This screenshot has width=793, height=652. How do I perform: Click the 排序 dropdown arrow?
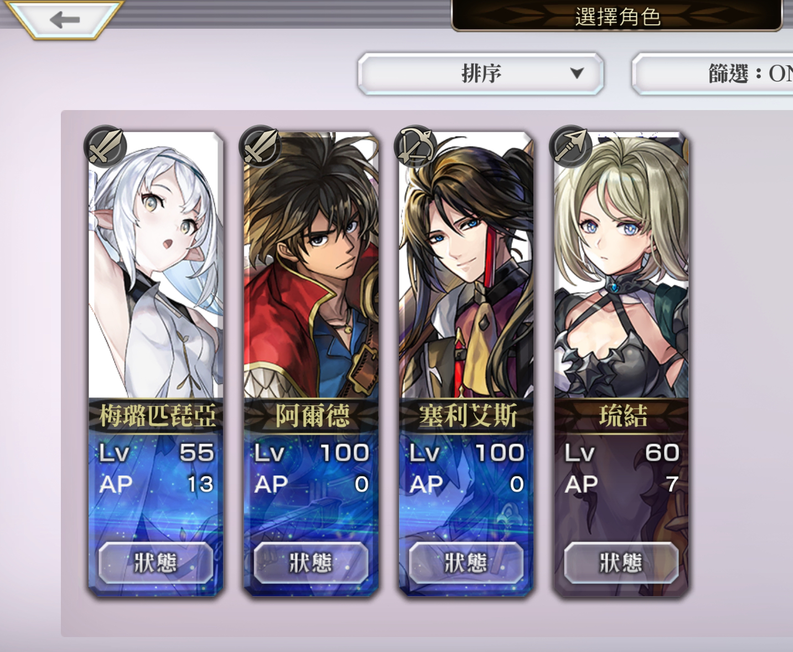coord(577,73)
